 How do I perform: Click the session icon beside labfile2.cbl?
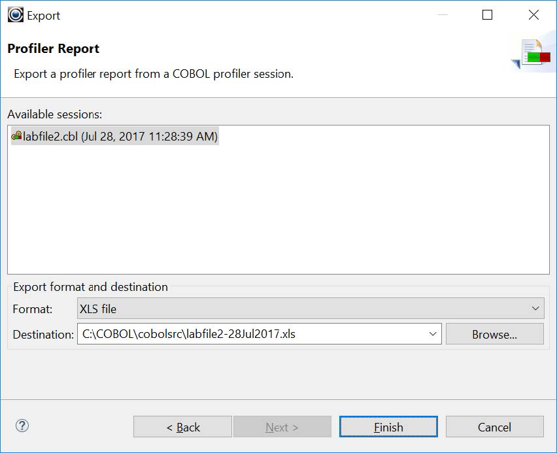coord(16,136)
